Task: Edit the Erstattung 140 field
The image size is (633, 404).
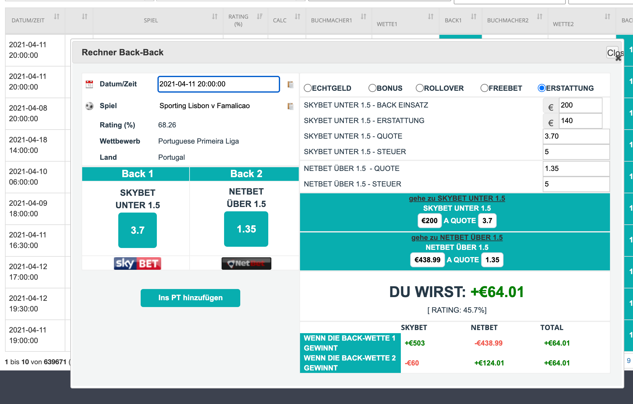Action: tap(580, 121)
